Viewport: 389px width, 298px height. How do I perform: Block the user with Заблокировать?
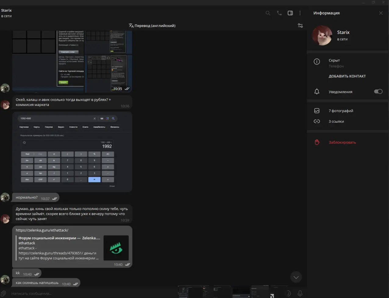[x=342, y=142]
